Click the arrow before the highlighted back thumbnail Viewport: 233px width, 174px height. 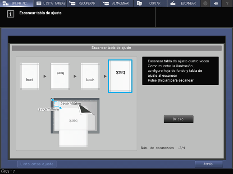[105, 76]
